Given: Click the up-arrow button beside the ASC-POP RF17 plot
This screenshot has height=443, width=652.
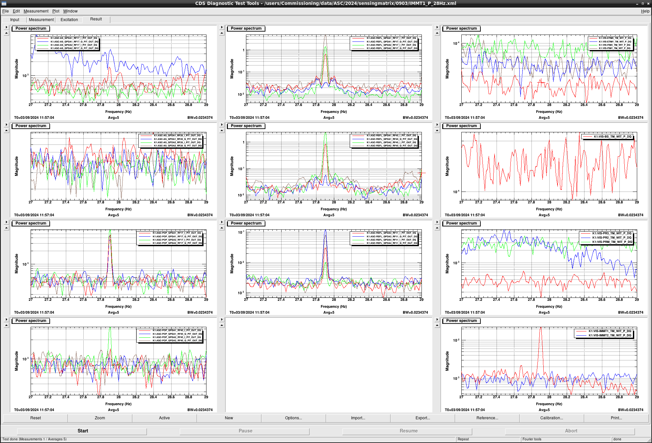Looking at the screenshot, I should 6,228.
